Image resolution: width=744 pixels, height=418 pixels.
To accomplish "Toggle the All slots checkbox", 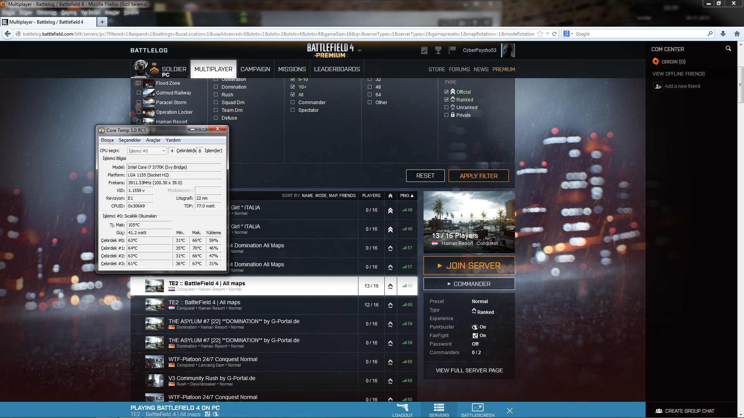I will pos(293,94).
